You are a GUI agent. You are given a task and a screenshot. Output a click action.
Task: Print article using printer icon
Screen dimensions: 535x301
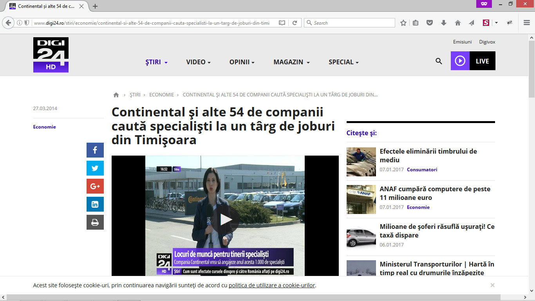pyautogui.click(x=95, y=222)
